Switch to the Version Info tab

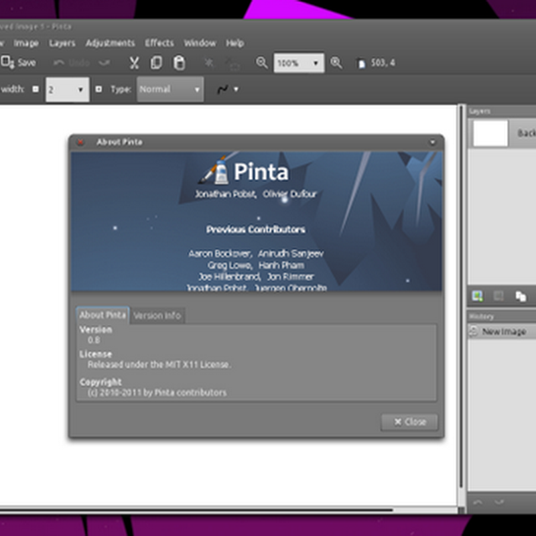point(157,316)
